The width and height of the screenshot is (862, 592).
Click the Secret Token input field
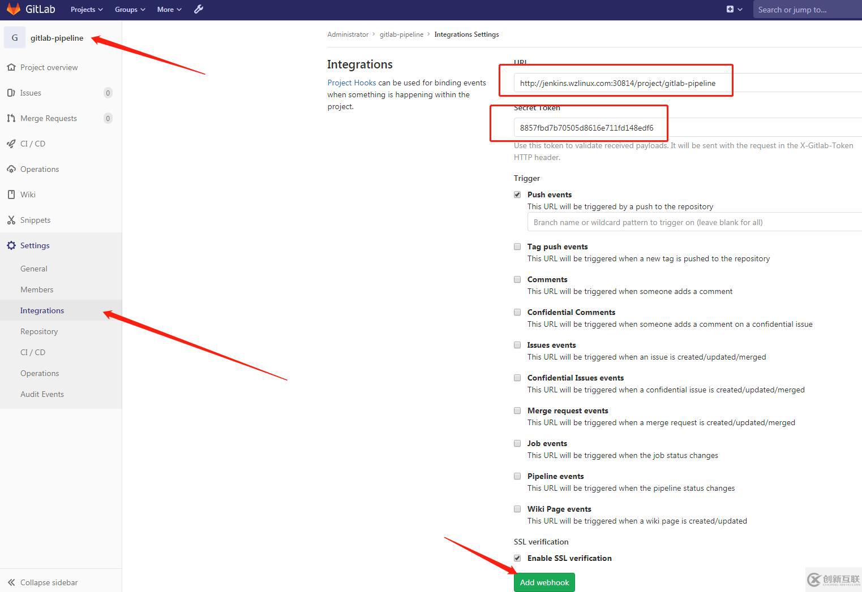click(x=688, y=128)
